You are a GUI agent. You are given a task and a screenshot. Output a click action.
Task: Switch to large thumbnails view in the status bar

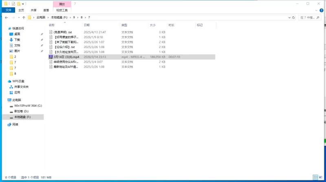[321, 177]
